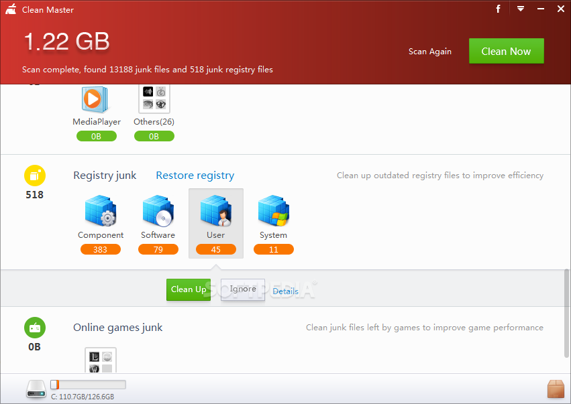
Task: Click the green Clean Up button
Action: (x=189, y=289)
